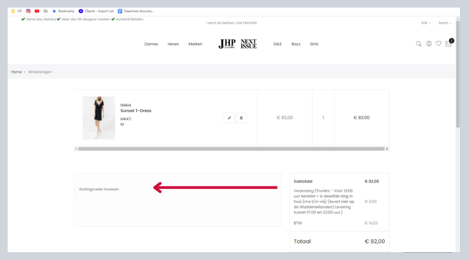Open the wishlist heart icon

(x=439, y=44)
